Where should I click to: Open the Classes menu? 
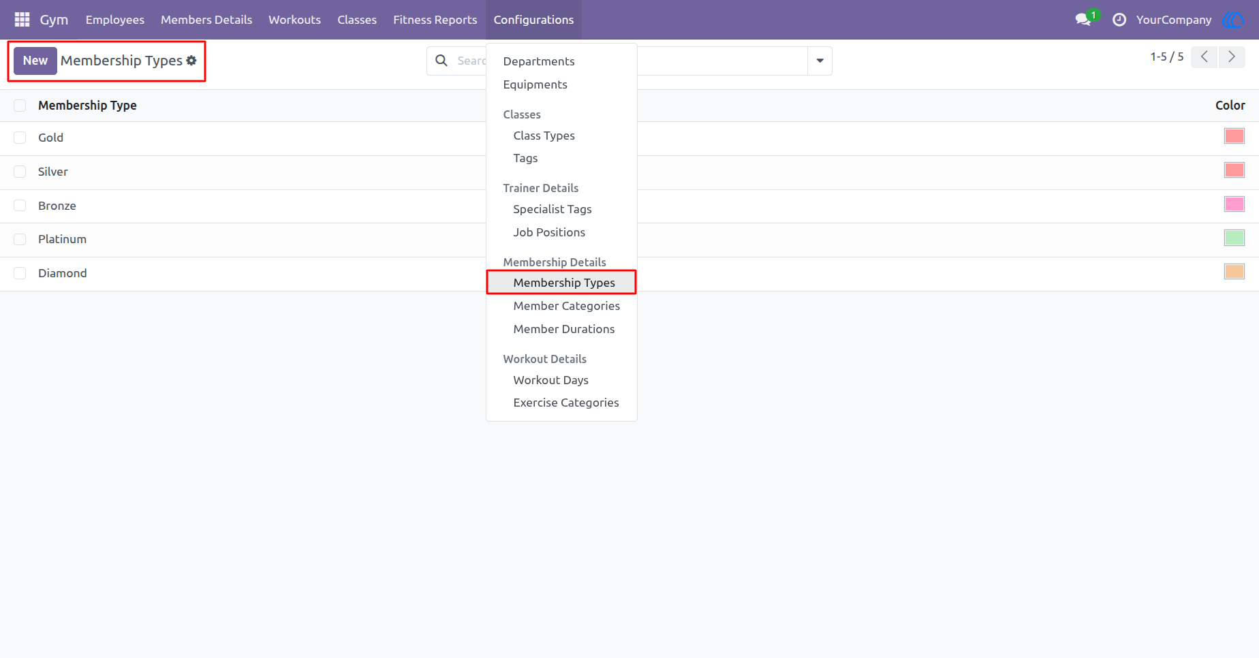(x=357, y=20)
